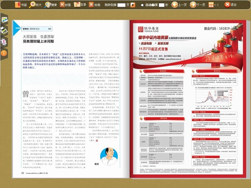The image size is (251, 188).
Task: Set the 1:1 actual size view
Action: [x=213, y=5]
